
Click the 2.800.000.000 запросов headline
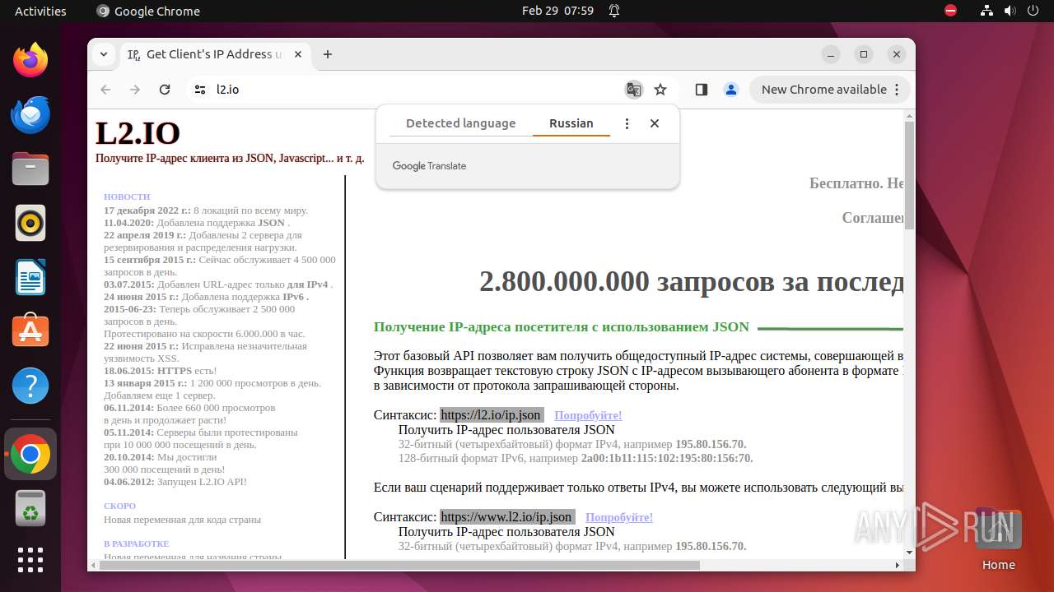692,281
